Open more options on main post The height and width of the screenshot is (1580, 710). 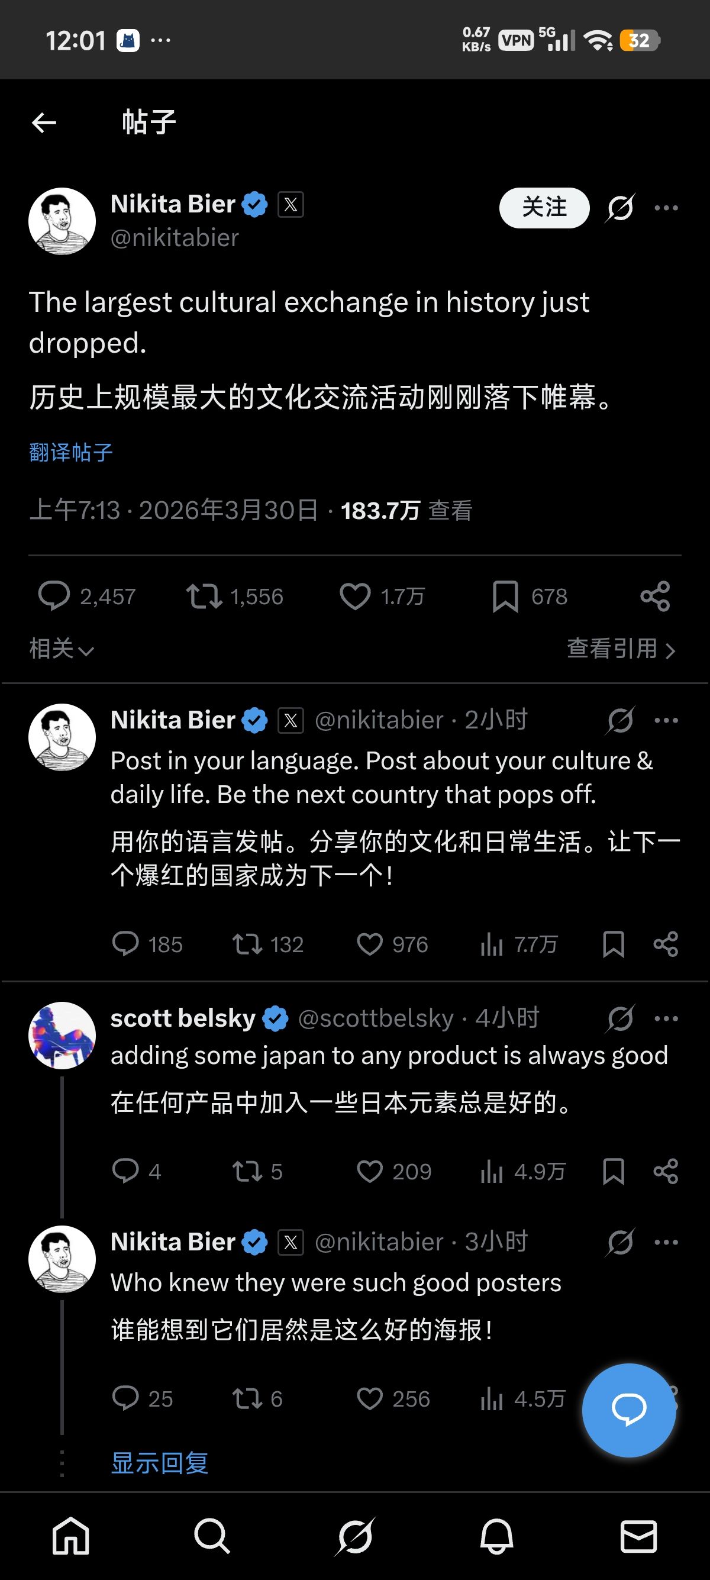(x=666, y=208)
